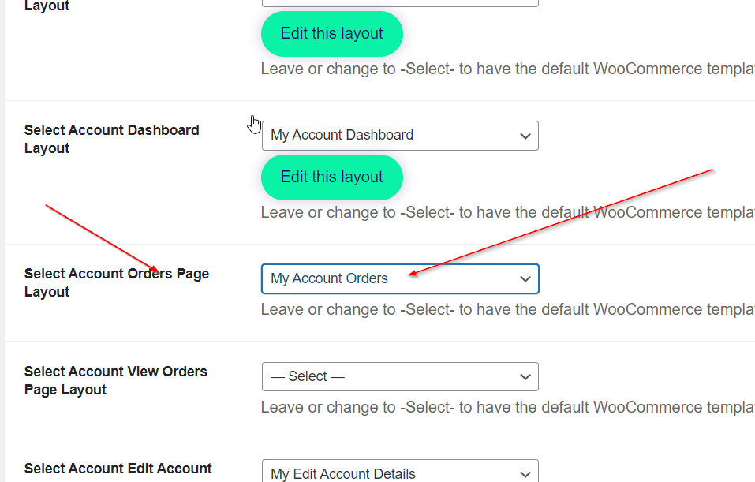The width and height of the screenshot is (755, 482).
Task: Click chevron arrow on the — Select — dropdown
Action: pyautogui.click(x=525, y=377)
